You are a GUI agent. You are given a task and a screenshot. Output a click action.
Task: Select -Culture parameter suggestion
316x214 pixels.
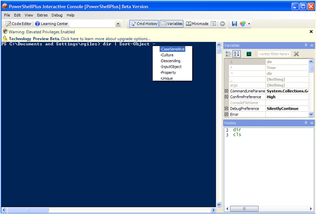coord(167,55)
